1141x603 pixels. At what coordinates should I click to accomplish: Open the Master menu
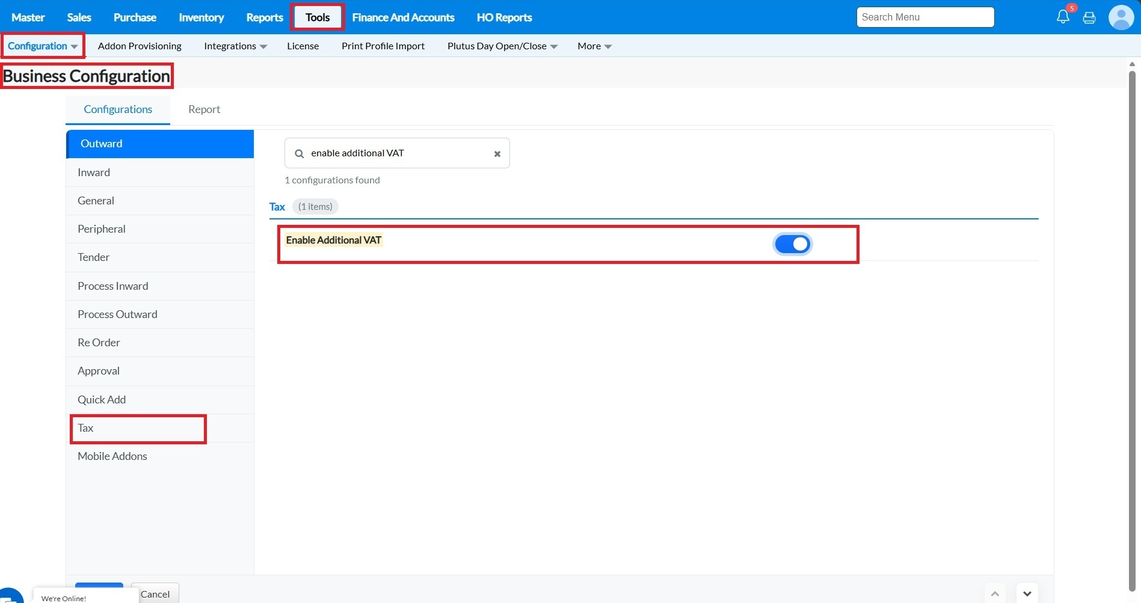pyautogui.click(x=28, y=17)
